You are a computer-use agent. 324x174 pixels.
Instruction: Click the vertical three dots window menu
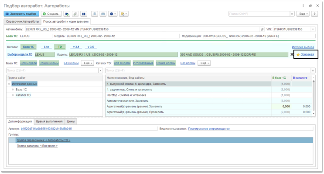[x=303, y=6]
